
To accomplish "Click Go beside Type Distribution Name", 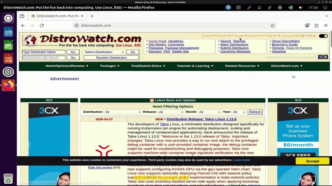I will pos(73,52).
